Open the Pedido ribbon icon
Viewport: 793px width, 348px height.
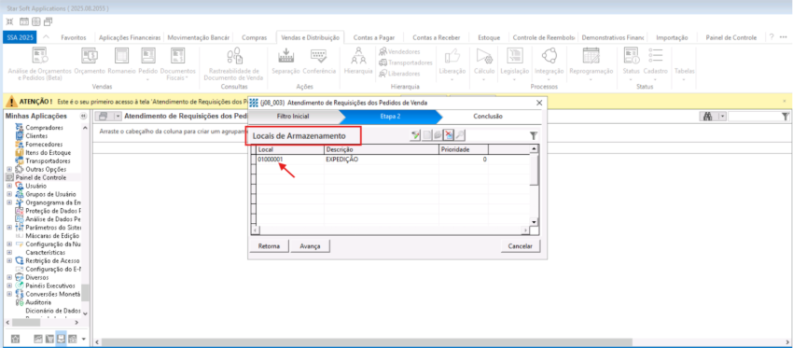coord(148,63)
